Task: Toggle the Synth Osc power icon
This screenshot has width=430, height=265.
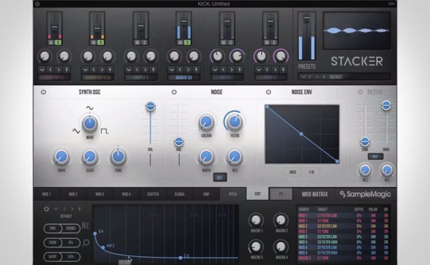Action: click(x=44, y=92)
